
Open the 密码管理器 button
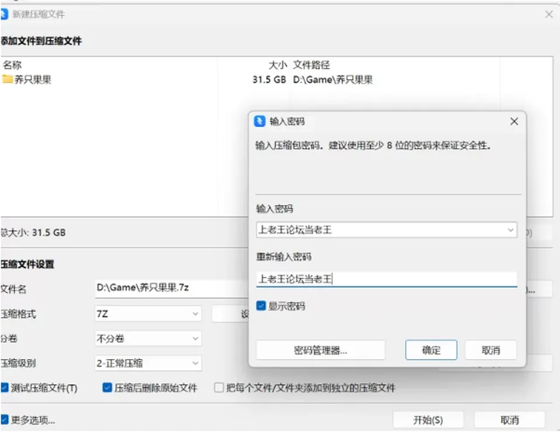[x=320, y=350]
